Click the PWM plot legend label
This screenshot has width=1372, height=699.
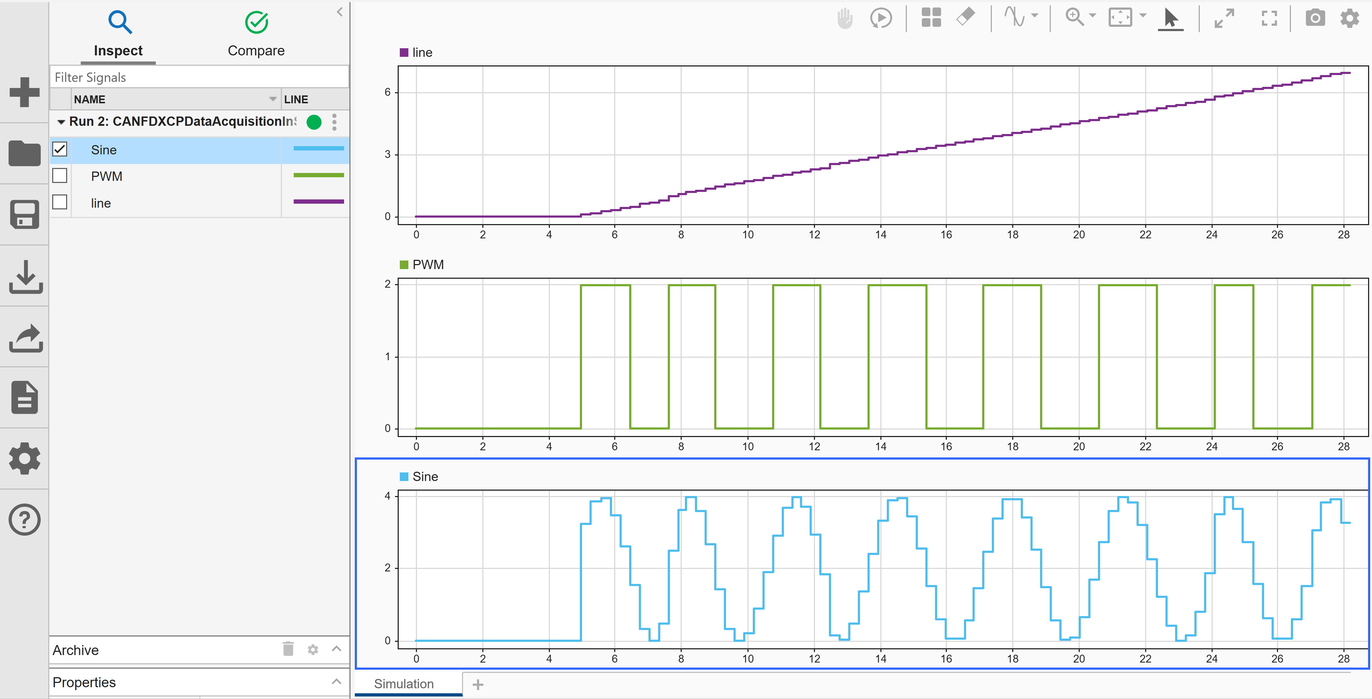428,264
